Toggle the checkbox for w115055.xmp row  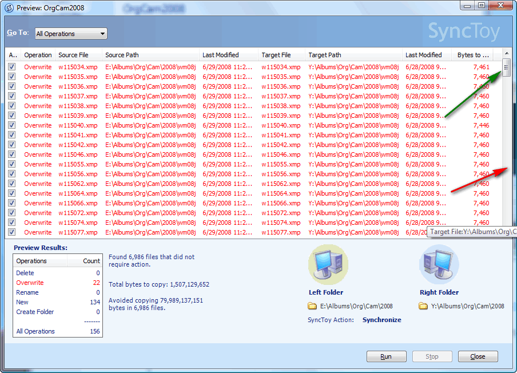pyautogui.click(x=12, y=164)
